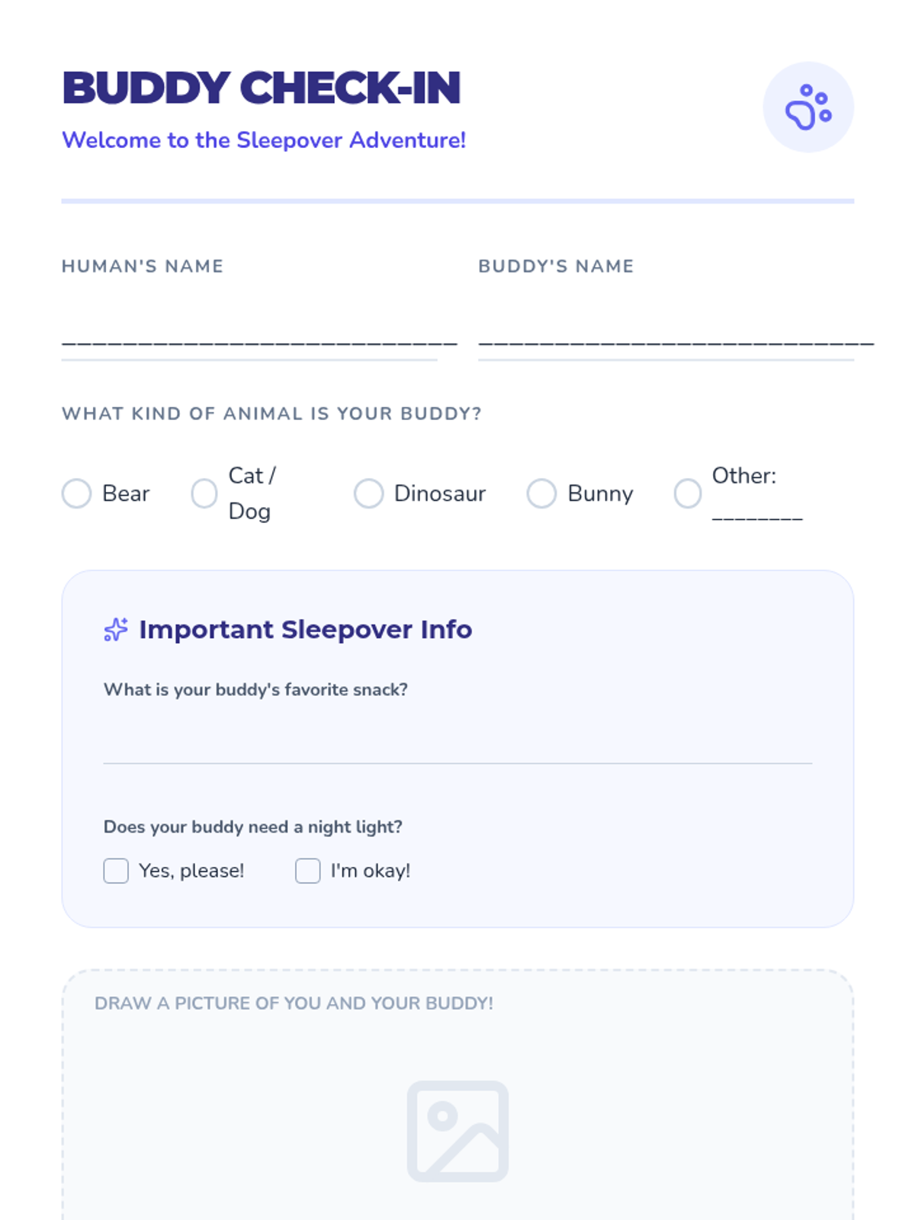Viewport: 915px width, 1220px height.
Task: Click the image placeholder icon in drawing area
Action: 457,1131
